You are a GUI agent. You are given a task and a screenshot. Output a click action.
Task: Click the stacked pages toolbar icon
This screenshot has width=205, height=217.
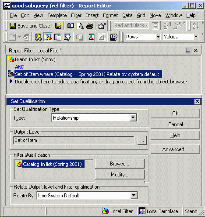[58, 37]
